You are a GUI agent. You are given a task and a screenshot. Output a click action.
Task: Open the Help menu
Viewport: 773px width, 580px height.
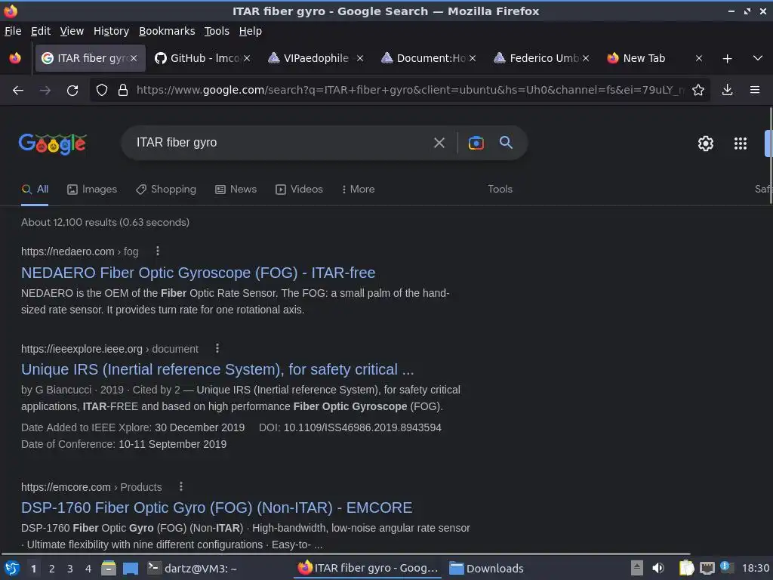click(251, 31)
